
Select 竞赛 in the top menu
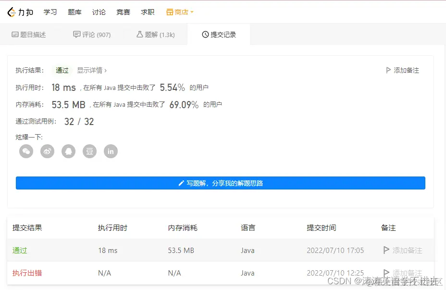tap(123, 12)
